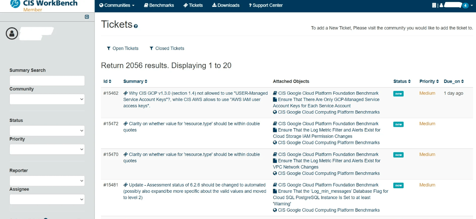The width and height of the screenshot is (476, 219).
Task: Click the Medium priority of ticket #15470
Action: 427,154
